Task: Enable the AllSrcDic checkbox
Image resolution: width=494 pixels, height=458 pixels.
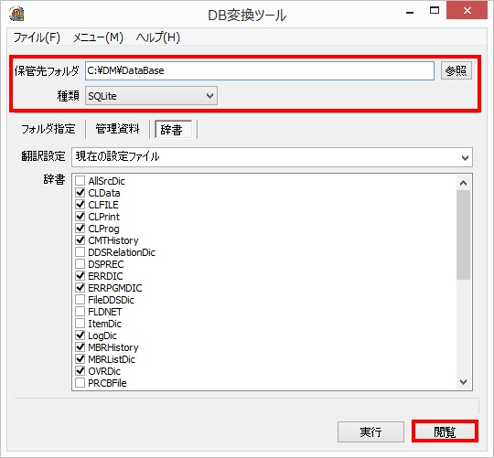Action: [80, 181]
